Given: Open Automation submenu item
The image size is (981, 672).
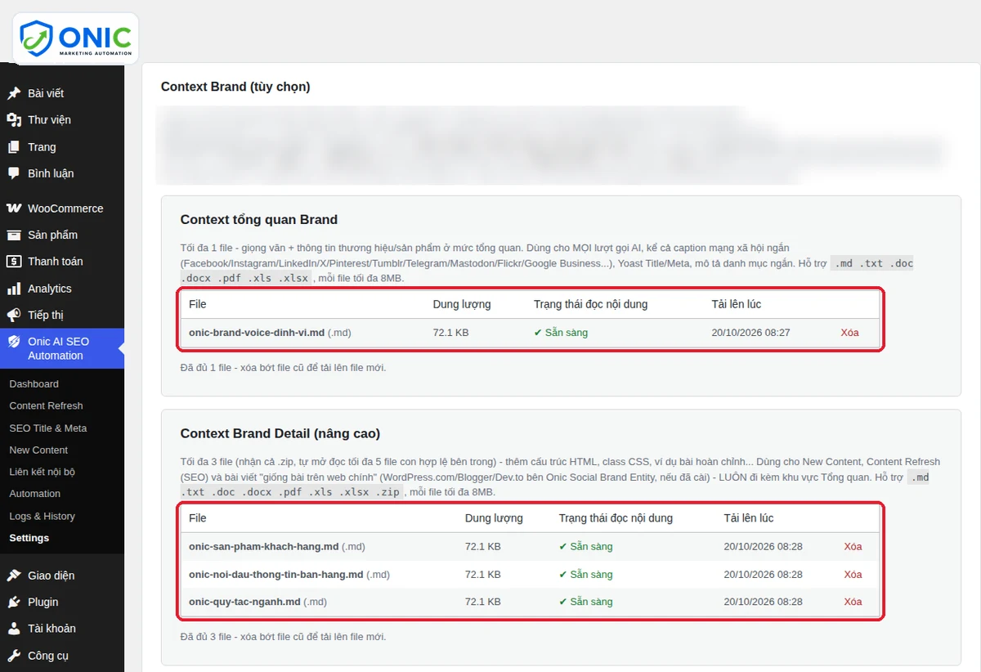Looking at the screenshot, I should [34, 494].
